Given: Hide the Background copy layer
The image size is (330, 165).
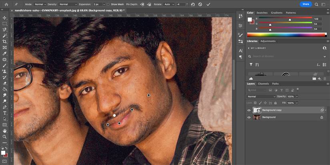Looking at the screenshot, I should 249,110.
